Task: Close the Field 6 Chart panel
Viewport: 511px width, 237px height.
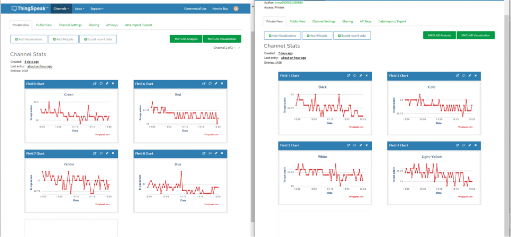Action: tap(222, 84)
